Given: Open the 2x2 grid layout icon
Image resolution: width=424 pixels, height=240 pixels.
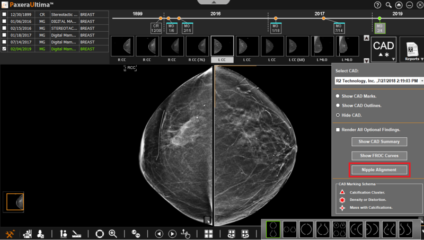Looking at the screenshot, I should [209, 234].
